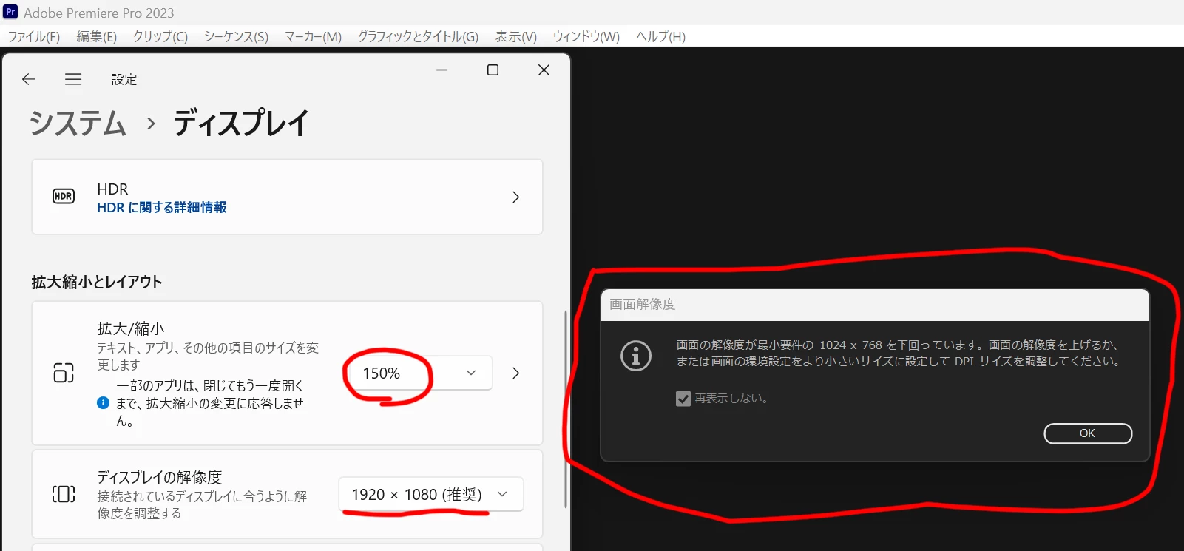The width and height of the screenshot is (1184, 551).
Task: Open the 編集(E) menu
Action: [x=97, y=36]
